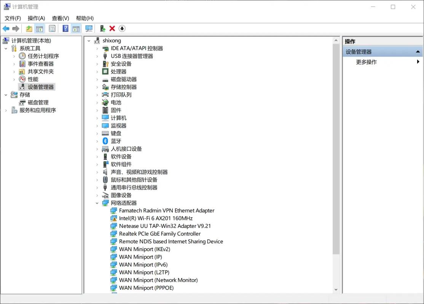The image size is (424, 304).
Task: Click the black down-arrow disable device icon
Action: (x=122, y=28)
